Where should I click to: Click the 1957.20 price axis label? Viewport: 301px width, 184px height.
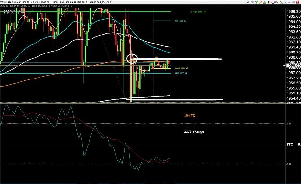point(293,78)
